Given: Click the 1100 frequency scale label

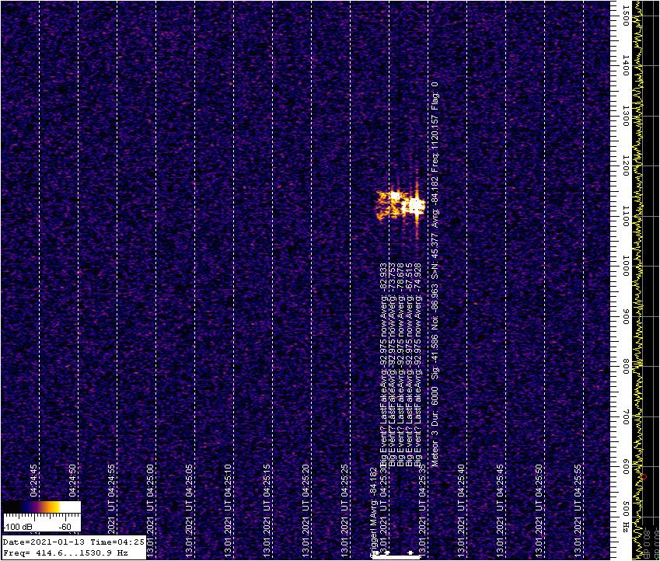Looking at the screenshot, I should tap(626, 216).
